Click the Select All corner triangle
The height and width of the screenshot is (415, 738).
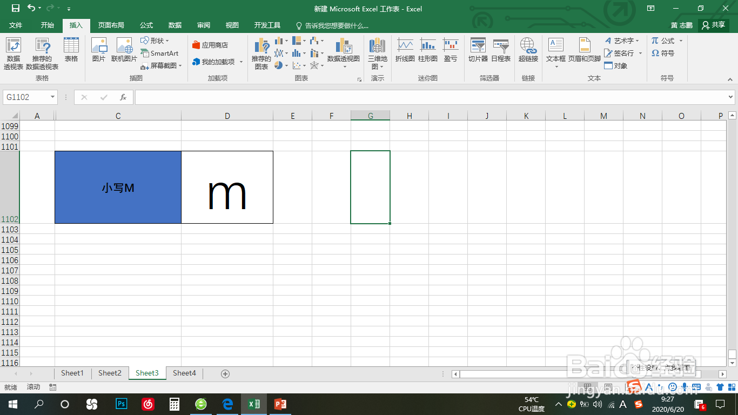[15, 116]
